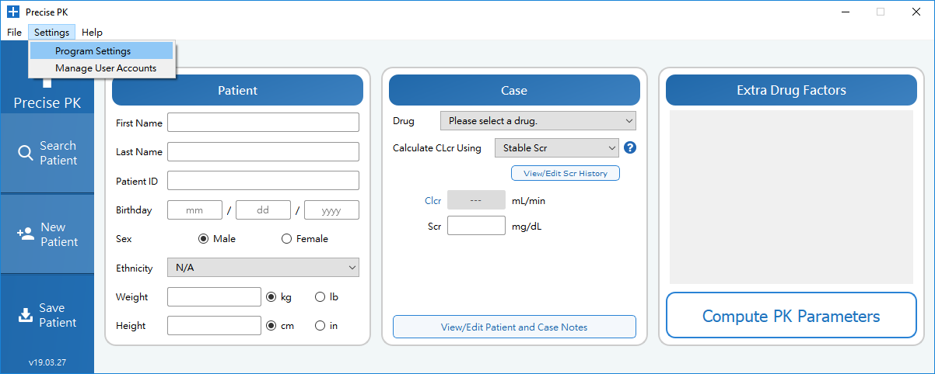The image size is (935, 374).
Task: Open View/Edit Patient and Case Notes
Action: tap(514, 327)
